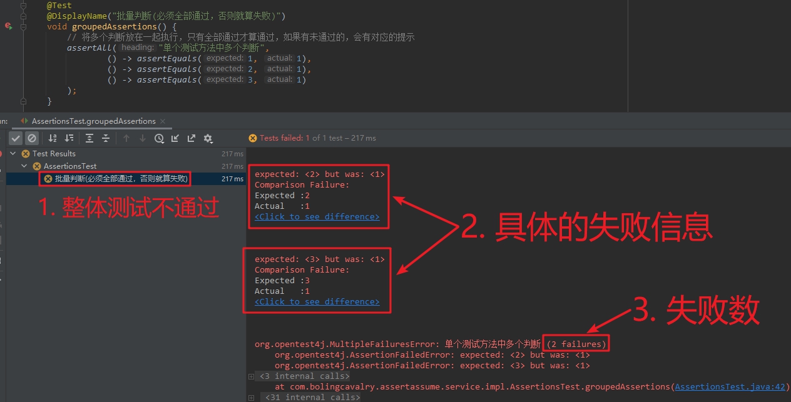
Task: Click the Tests failed status icon
Action: click(x=253, y=138)
